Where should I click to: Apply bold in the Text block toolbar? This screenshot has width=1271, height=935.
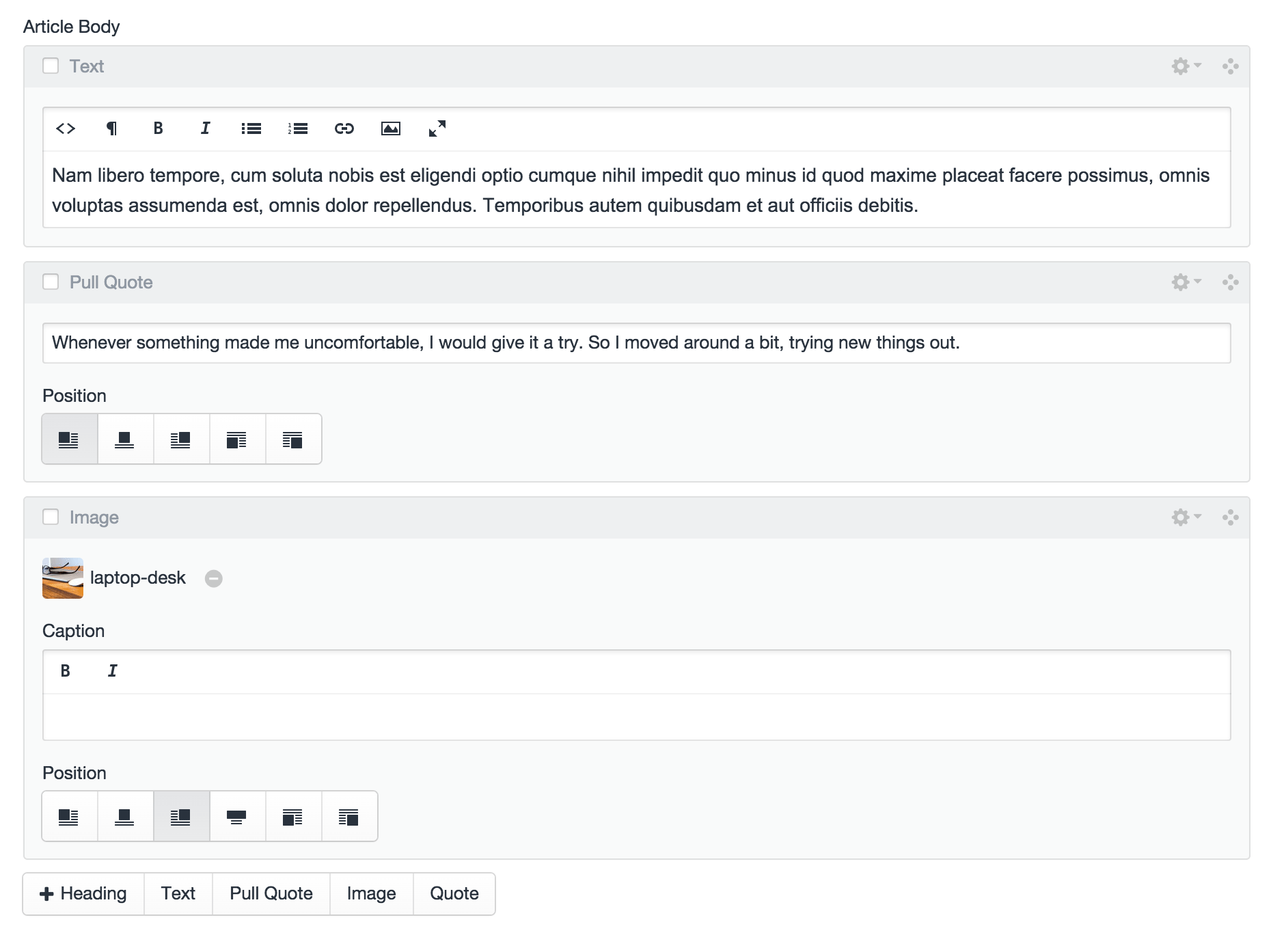(x=158, y=128)
